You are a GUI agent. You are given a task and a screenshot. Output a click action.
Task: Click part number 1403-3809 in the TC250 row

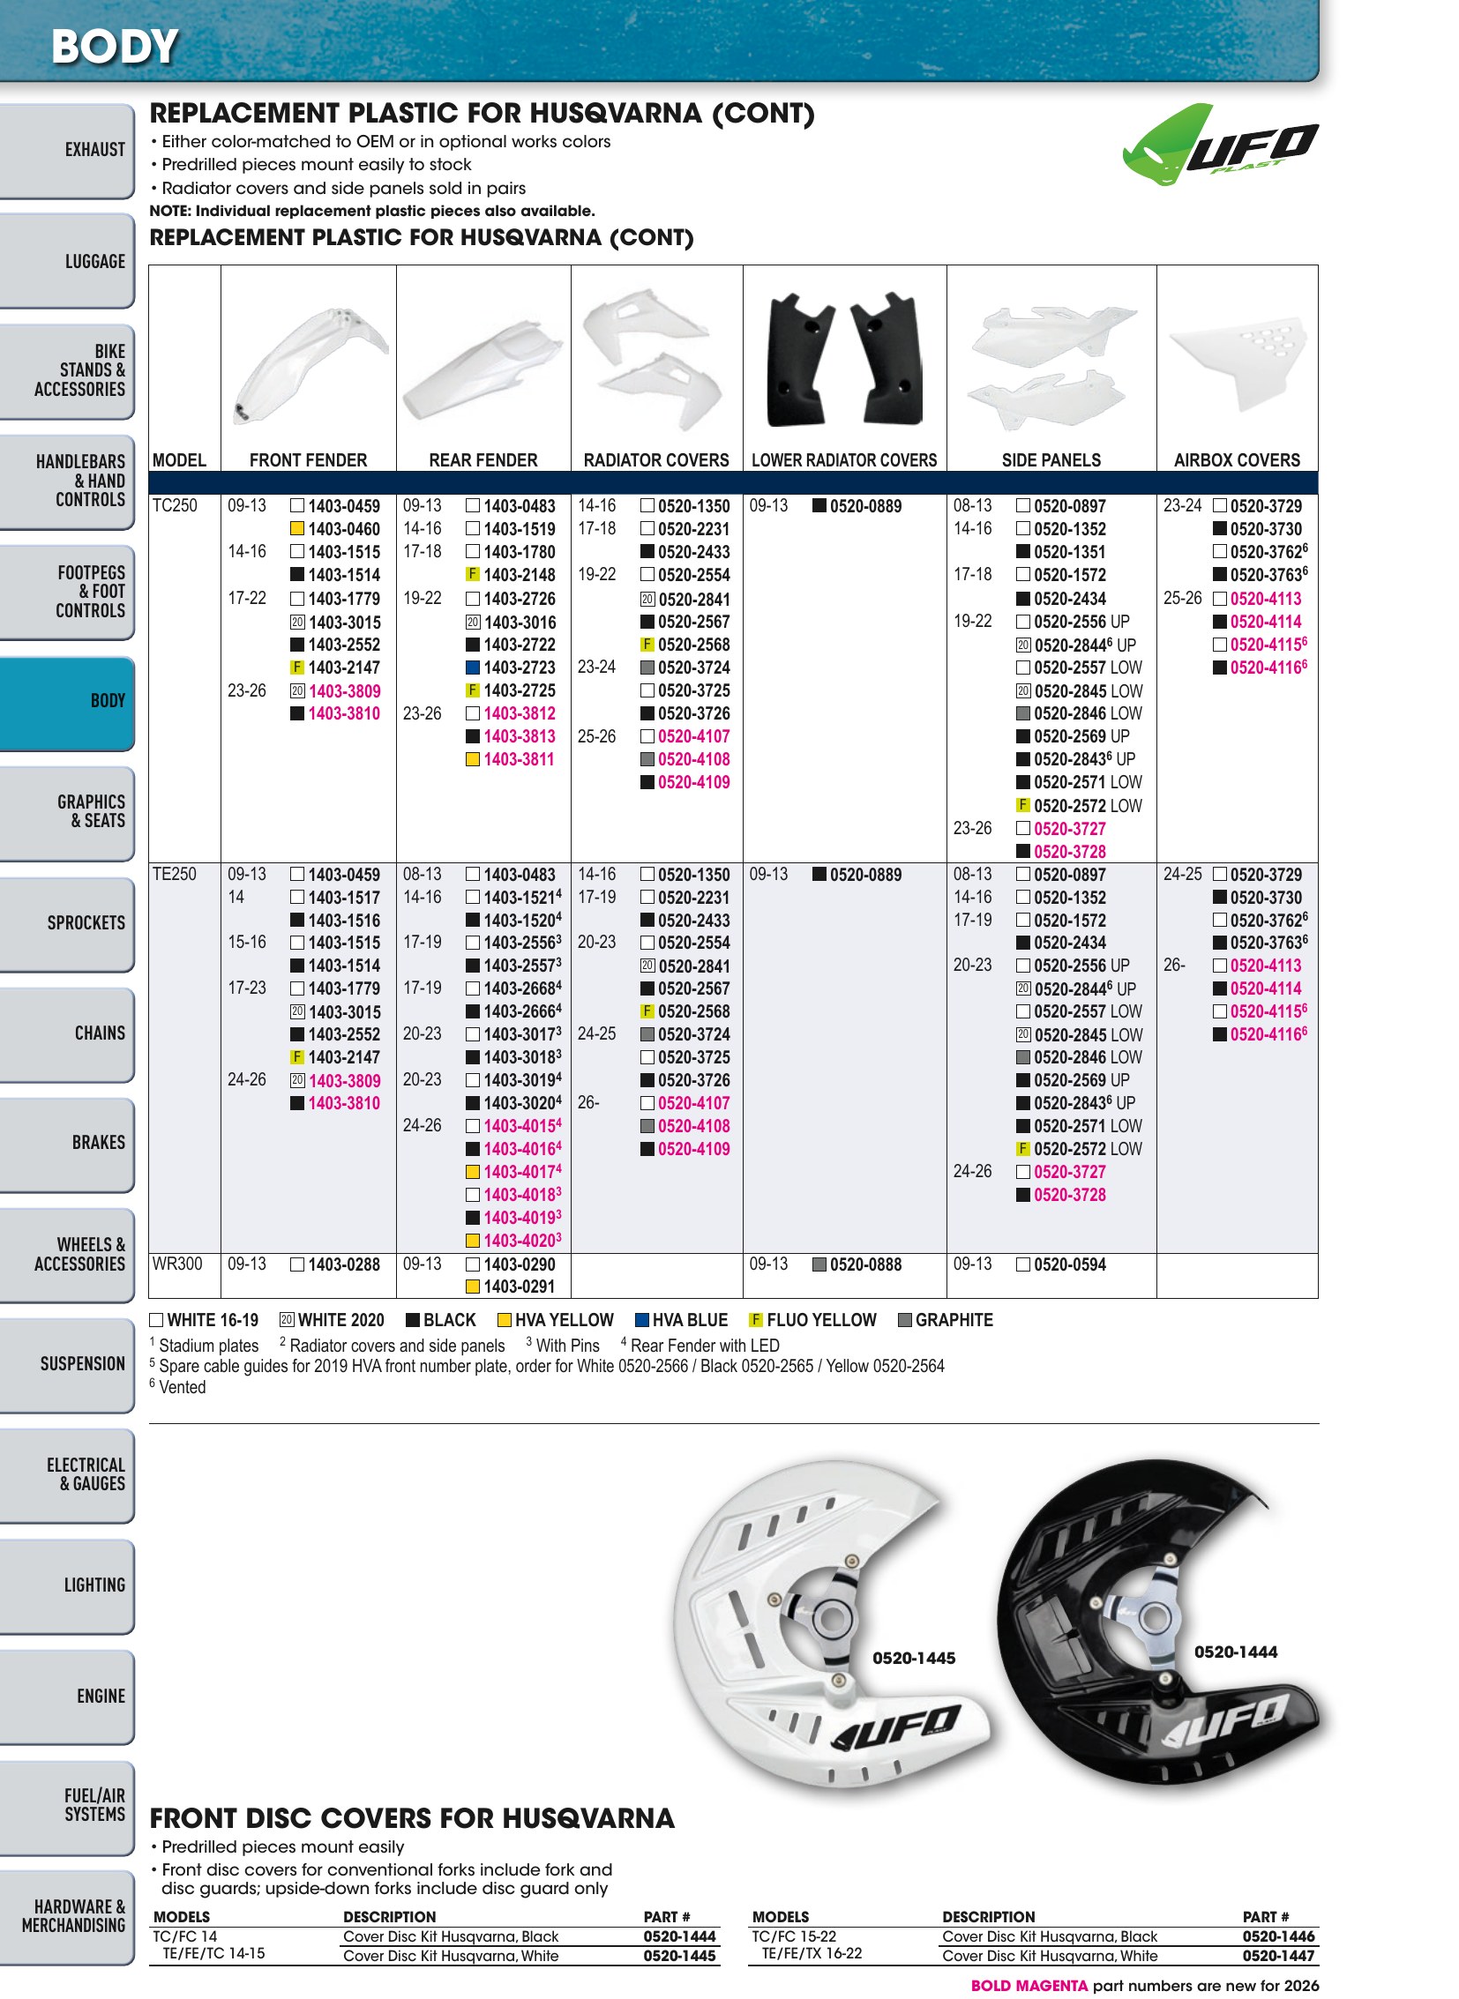[x=344, y=691]
